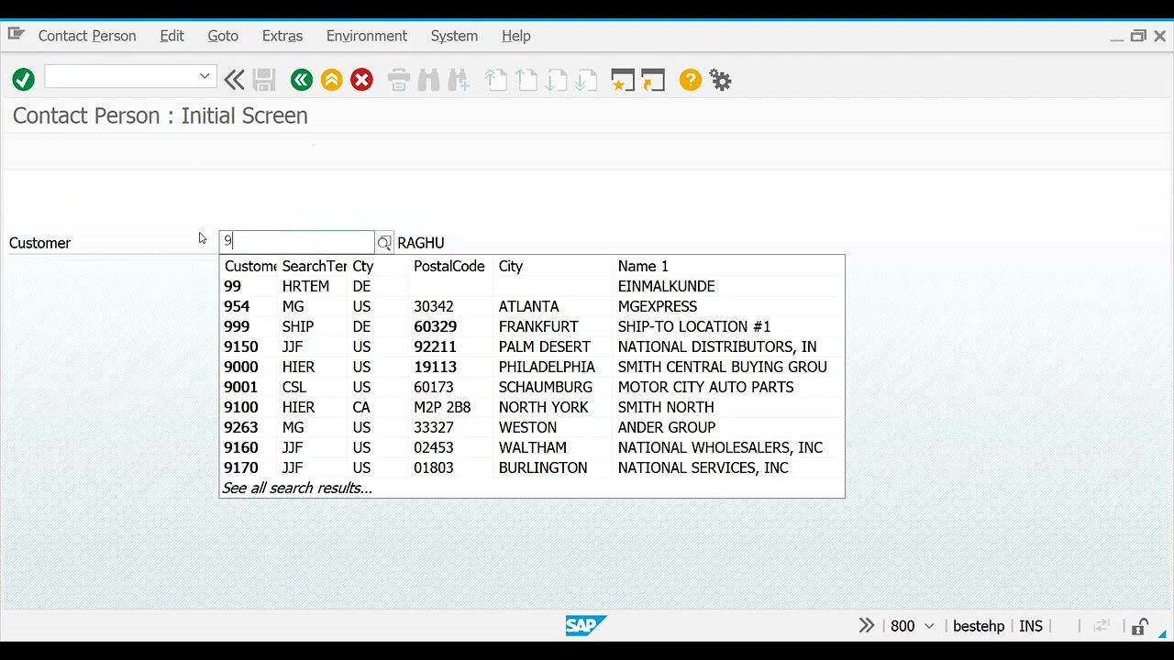Image resolution: width=1174 pixels, height=660 pixels.
Task: Click the Last Page icon
Action: (586, 80)
